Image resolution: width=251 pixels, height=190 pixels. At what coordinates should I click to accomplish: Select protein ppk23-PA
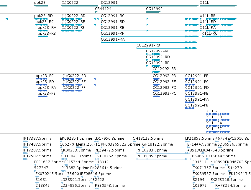tap(42, 91)
